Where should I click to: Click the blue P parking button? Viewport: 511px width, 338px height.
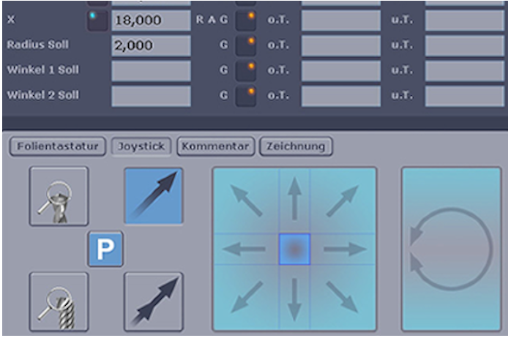click(x=105, y=249)
